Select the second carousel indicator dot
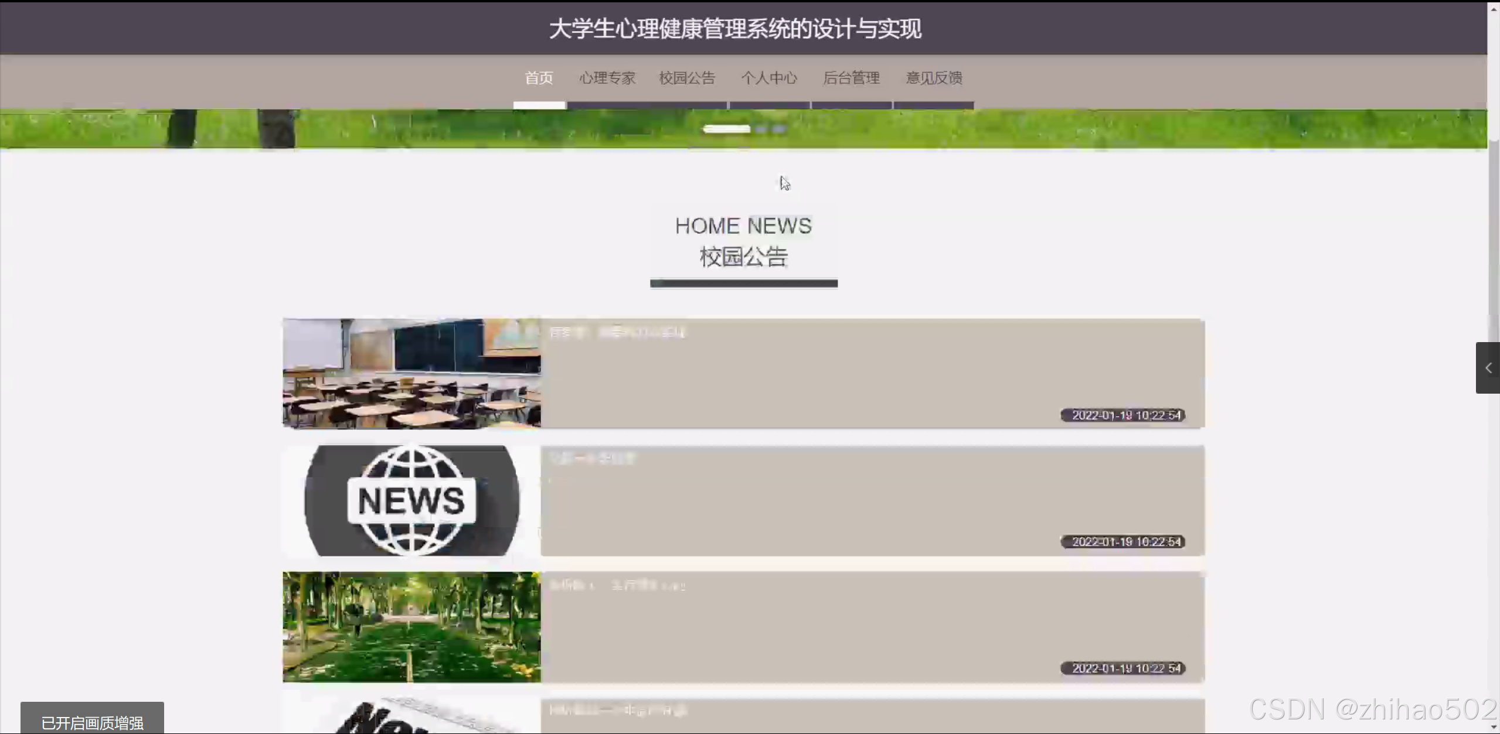 pyautogui.click(x=761, y=129)
